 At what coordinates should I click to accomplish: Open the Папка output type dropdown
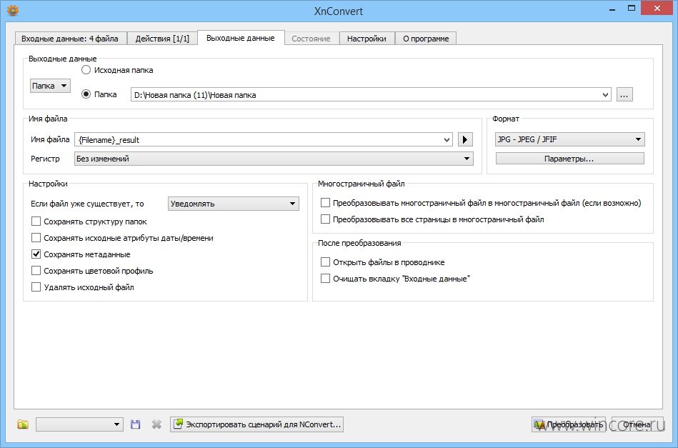tap(50, 86)
